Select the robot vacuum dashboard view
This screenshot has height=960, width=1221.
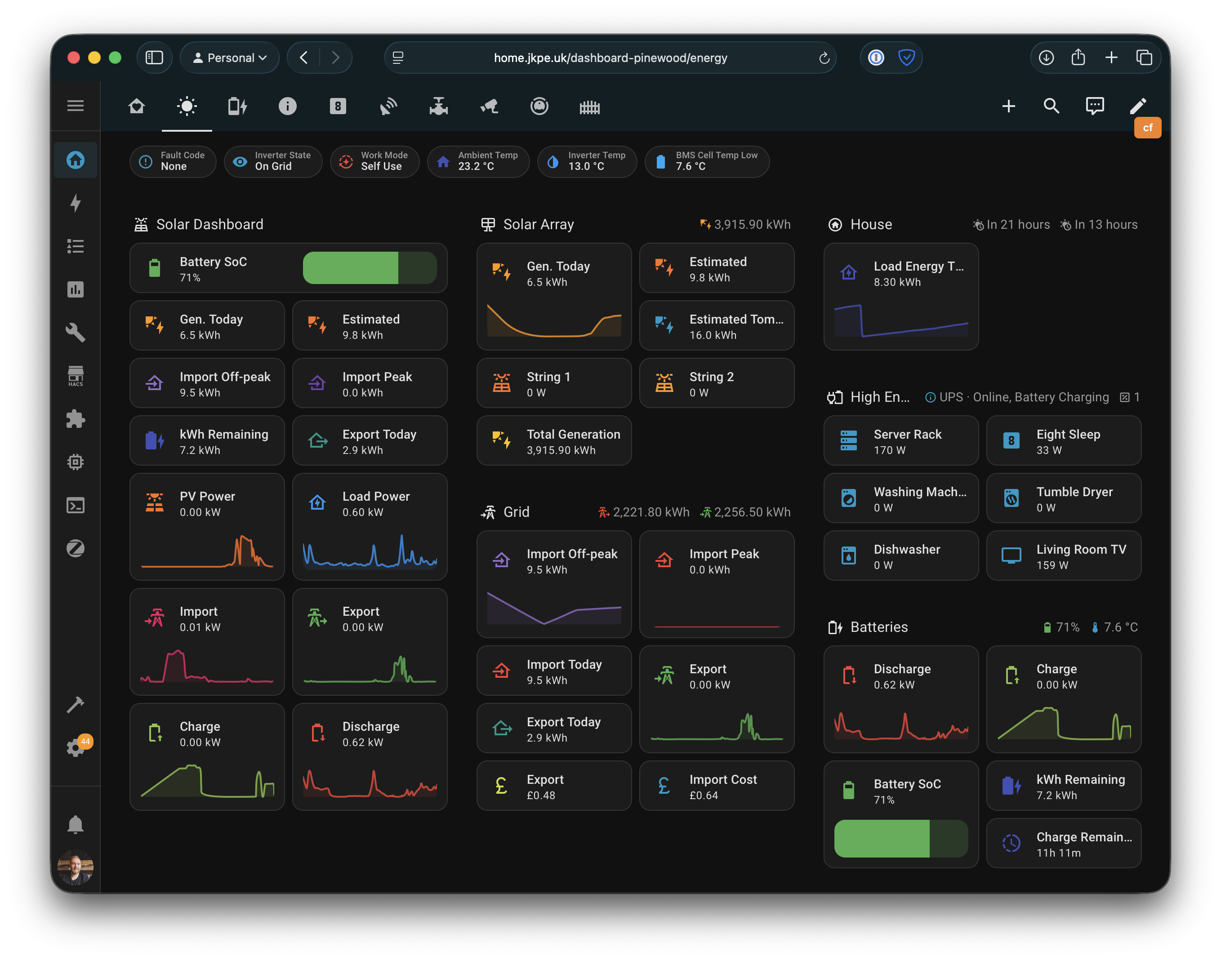pos(539,106)
